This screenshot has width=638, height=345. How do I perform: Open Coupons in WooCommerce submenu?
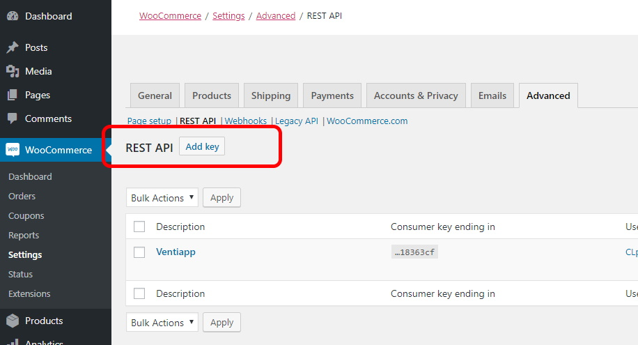coord(26,216)
